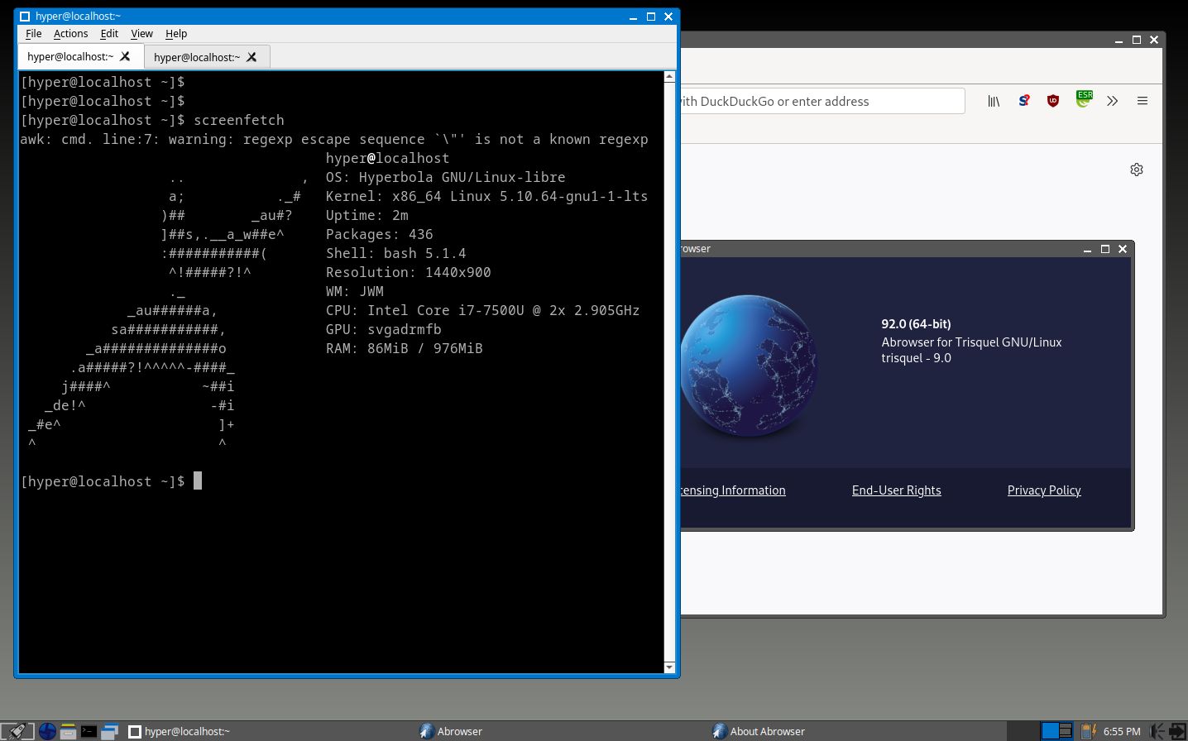Viewport: 1188px width, 741px height.
Task: Click the 'Uptime: 2m' line
Action: (x=367, y=215)
